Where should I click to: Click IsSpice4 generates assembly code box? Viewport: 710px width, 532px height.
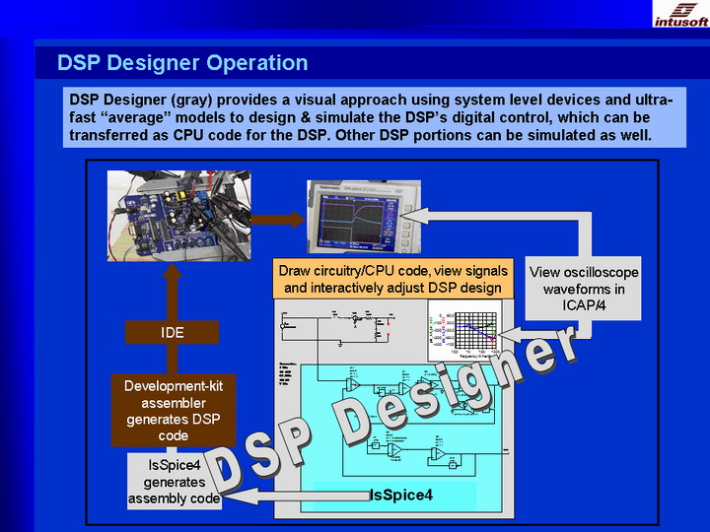coord(175,482)
